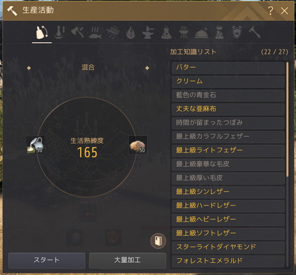Open the help question mark
This screenshot has width=296, height=275.
pyautogui.click(x=271, y=10)
